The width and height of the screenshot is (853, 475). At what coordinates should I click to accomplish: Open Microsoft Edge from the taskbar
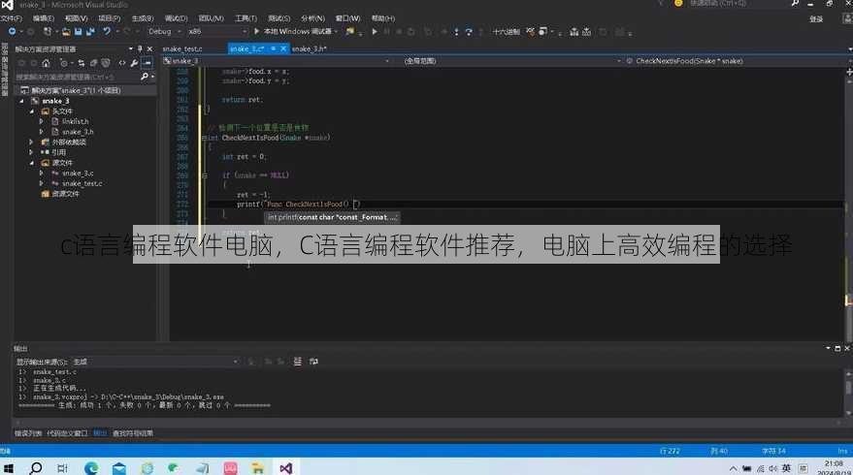[91, 468]
